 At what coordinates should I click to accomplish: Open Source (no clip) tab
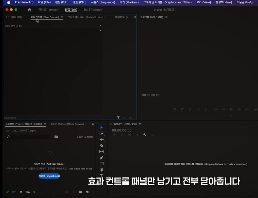point(13,17)
